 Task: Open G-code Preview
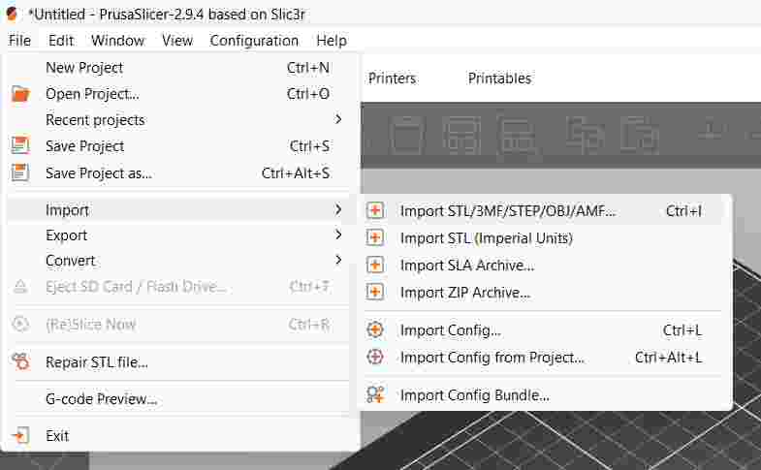pos(101,398)
